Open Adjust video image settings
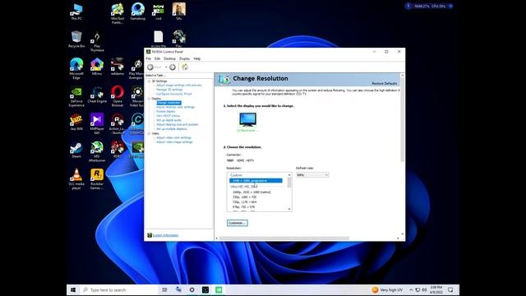Viewport: 526px width, 296px height. [x=174, y=142]
